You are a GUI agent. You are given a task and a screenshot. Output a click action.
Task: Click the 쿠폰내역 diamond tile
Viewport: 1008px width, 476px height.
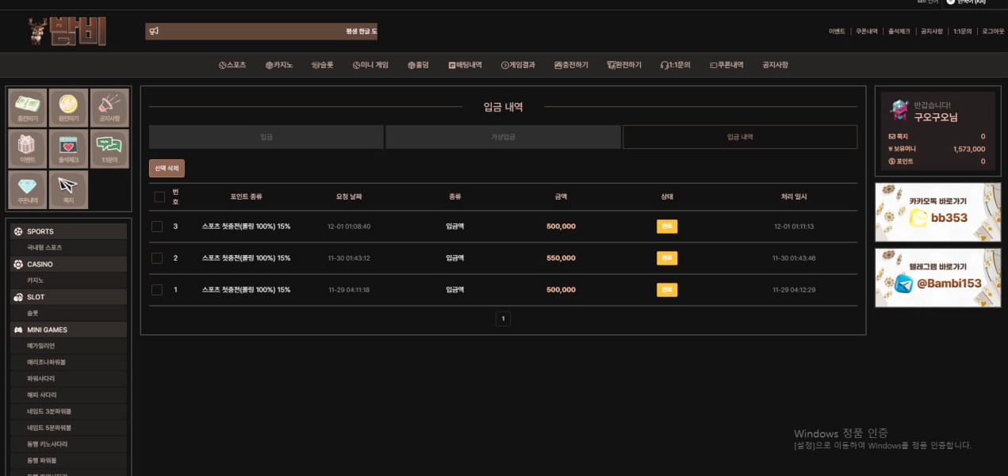(28, 190)
